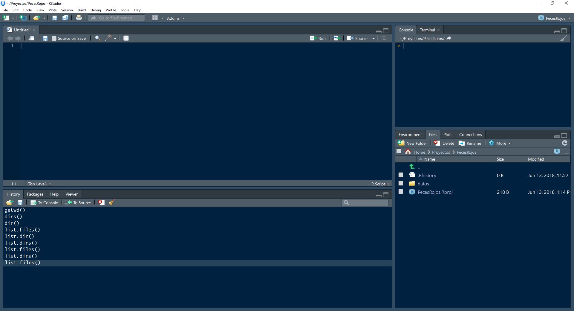
Task: Check the box next to PecesRojos.Rproj
Action: [x=401, y=192]
